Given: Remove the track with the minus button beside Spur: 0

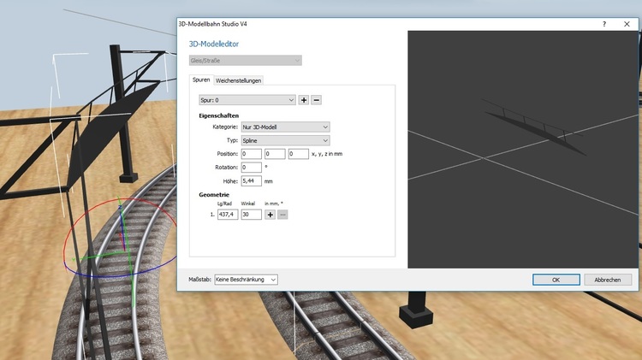Looking at the screenshot, I should tap(316, 100).
